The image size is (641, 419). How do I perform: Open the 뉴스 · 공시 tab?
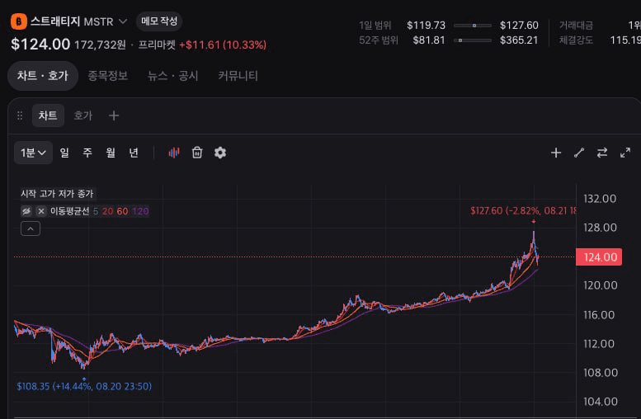[172, 76]
